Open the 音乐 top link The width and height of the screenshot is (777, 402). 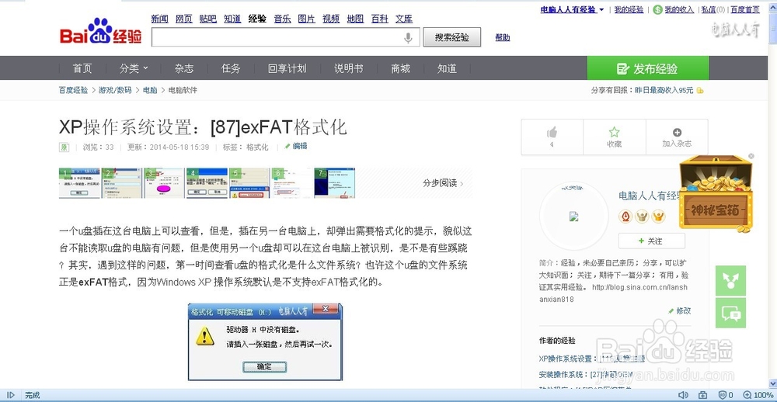[283, 19]
